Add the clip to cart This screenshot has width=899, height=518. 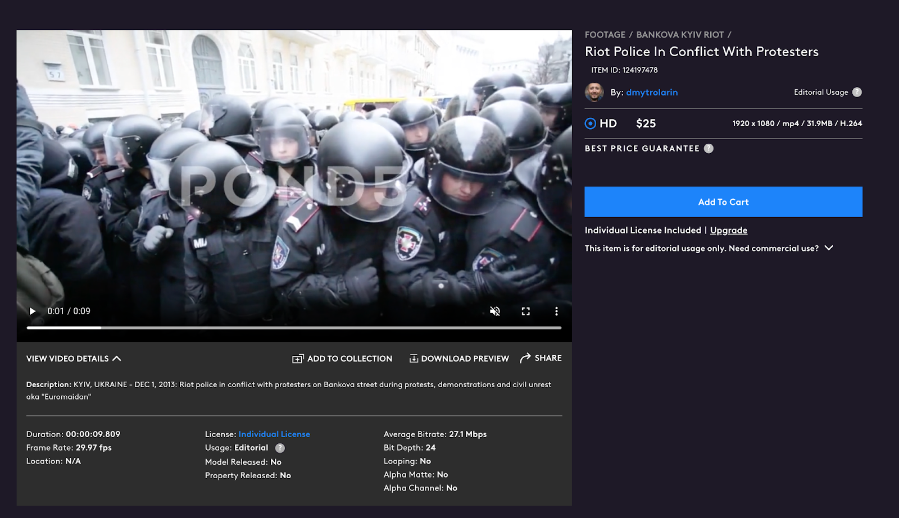pyautogui.click(x=723, y=202)
